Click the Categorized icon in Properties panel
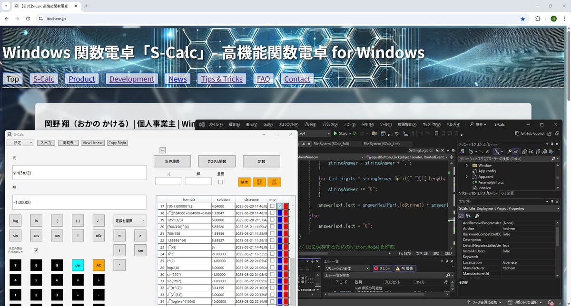The height and width of the screenshot is (306, 571). pyautogui.click(x=462, y=216)
